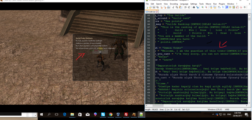The width and height of the screenshot is (252, 120).
Task: Click the OK button in game dialog
Action: pyautogui.click(x=100, y=52)
